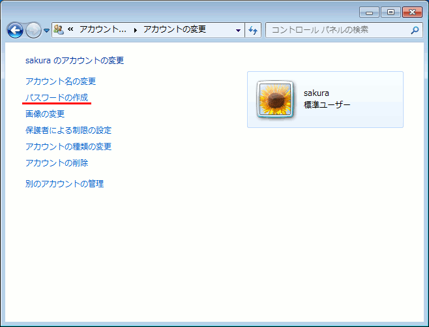The height and width of the screenshot is (327, 429).
Task: Open the パスワードの作成 link
Action: [56, 98]
